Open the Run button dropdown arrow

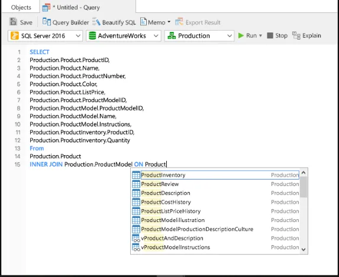(260, 35)
